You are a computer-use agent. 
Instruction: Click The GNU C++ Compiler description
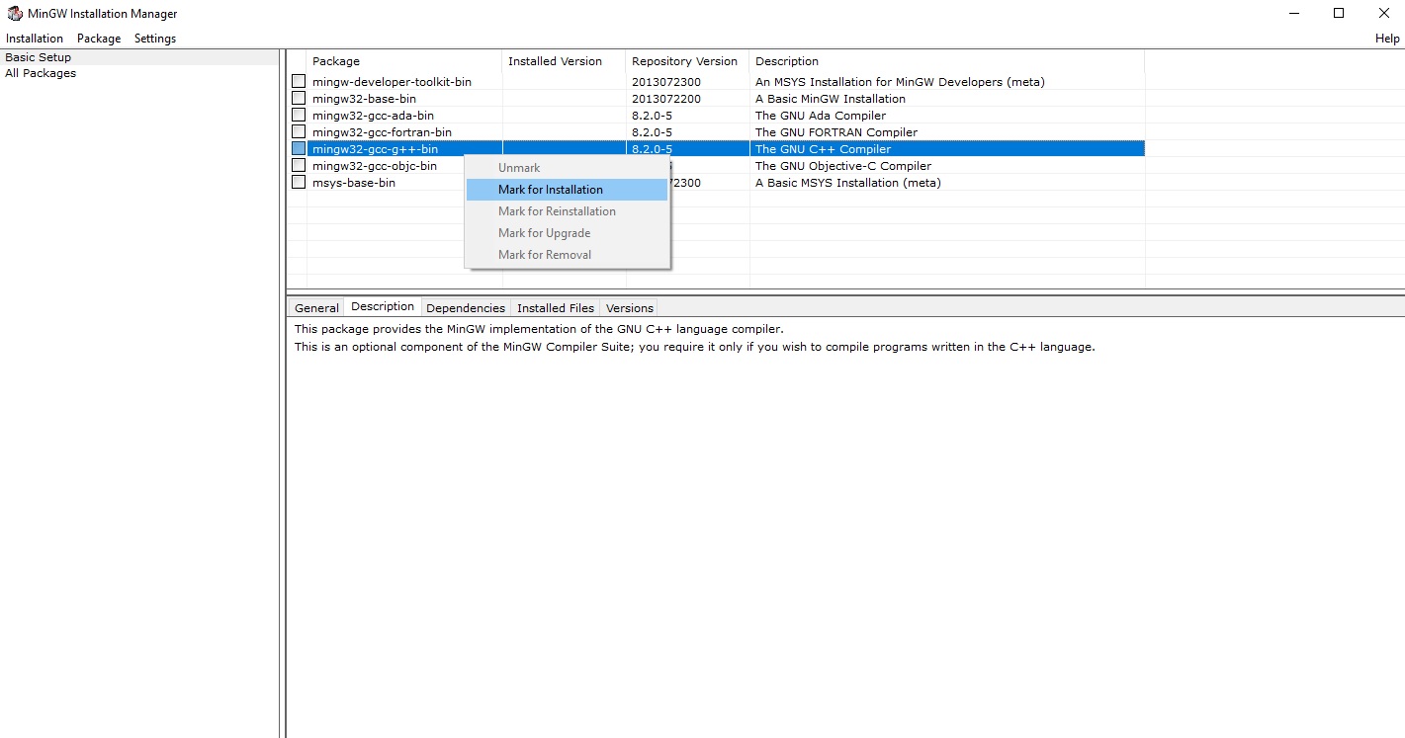pyautogui.click(x=823, y=149)
